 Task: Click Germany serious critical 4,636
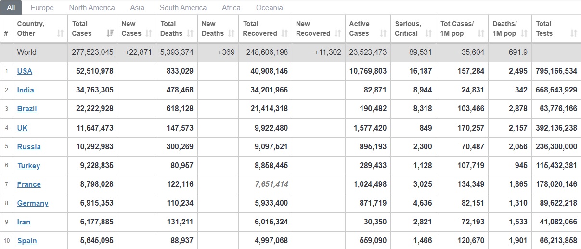click(423, 203)
